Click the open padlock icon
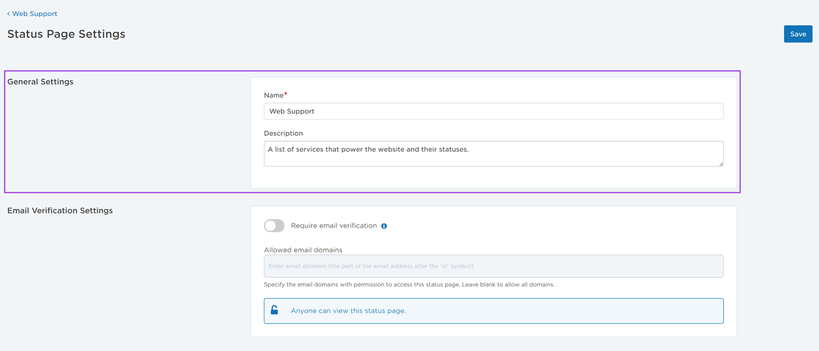Screen dimensions: 819x351 (274, 310)
